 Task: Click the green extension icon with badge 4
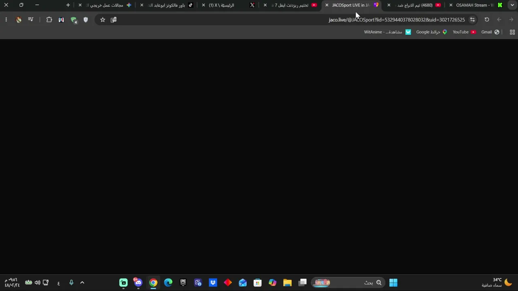pos(74,20)
